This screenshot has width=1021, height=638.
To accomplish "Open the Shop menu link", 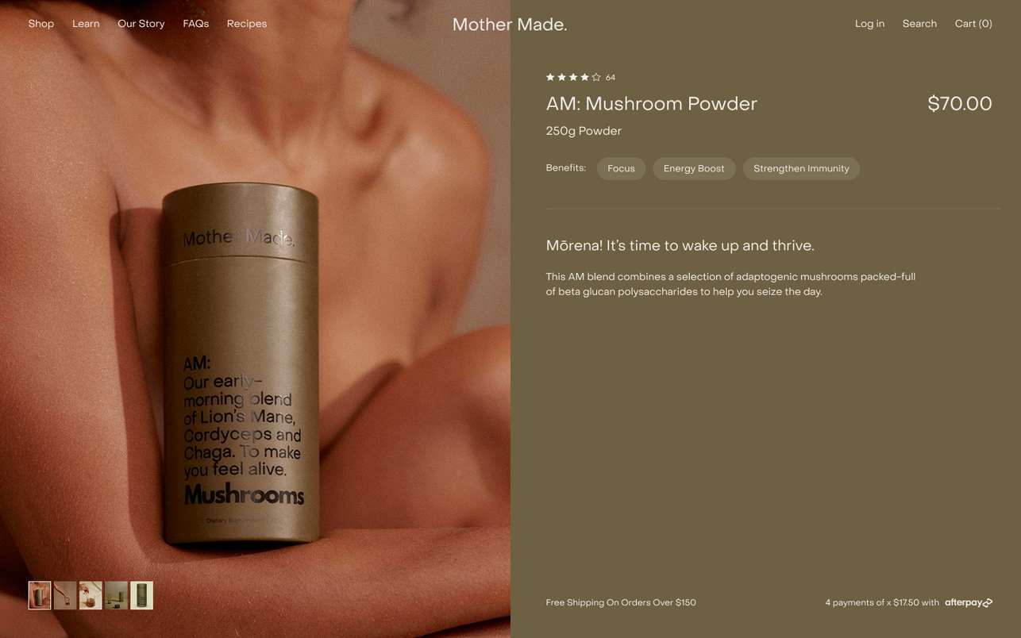I will click(41, 24).
